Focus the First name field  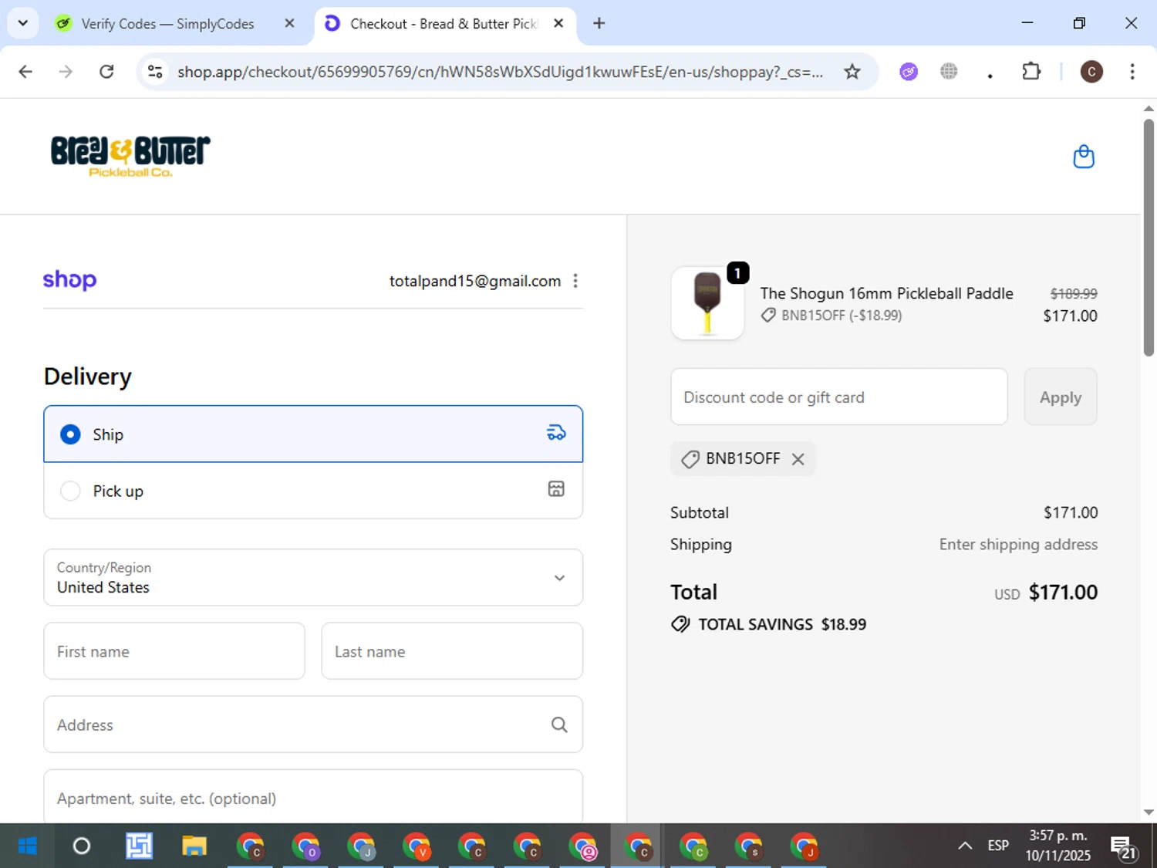click(x=174, y=651)
